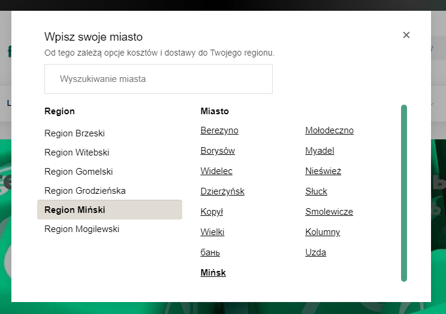
Task: Pick the Dzierżyńsk city link
Action: 222,191
